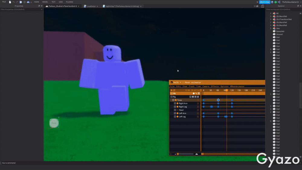This screenshot has height=170, width=302.
Task: Open the ThePakourGamer10 account dropdown arrow
Action: pyautogui.click(x=300, y=2)
